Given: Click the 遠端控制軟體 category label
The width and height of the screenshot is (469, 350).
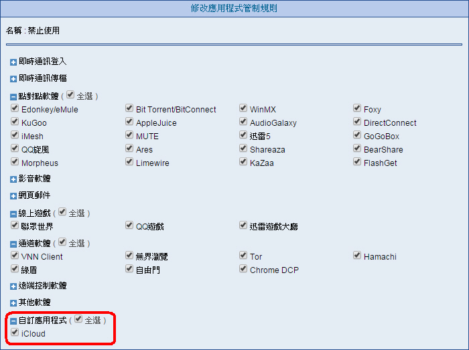Looking at the screenshot, I should (x=42, y=286).
